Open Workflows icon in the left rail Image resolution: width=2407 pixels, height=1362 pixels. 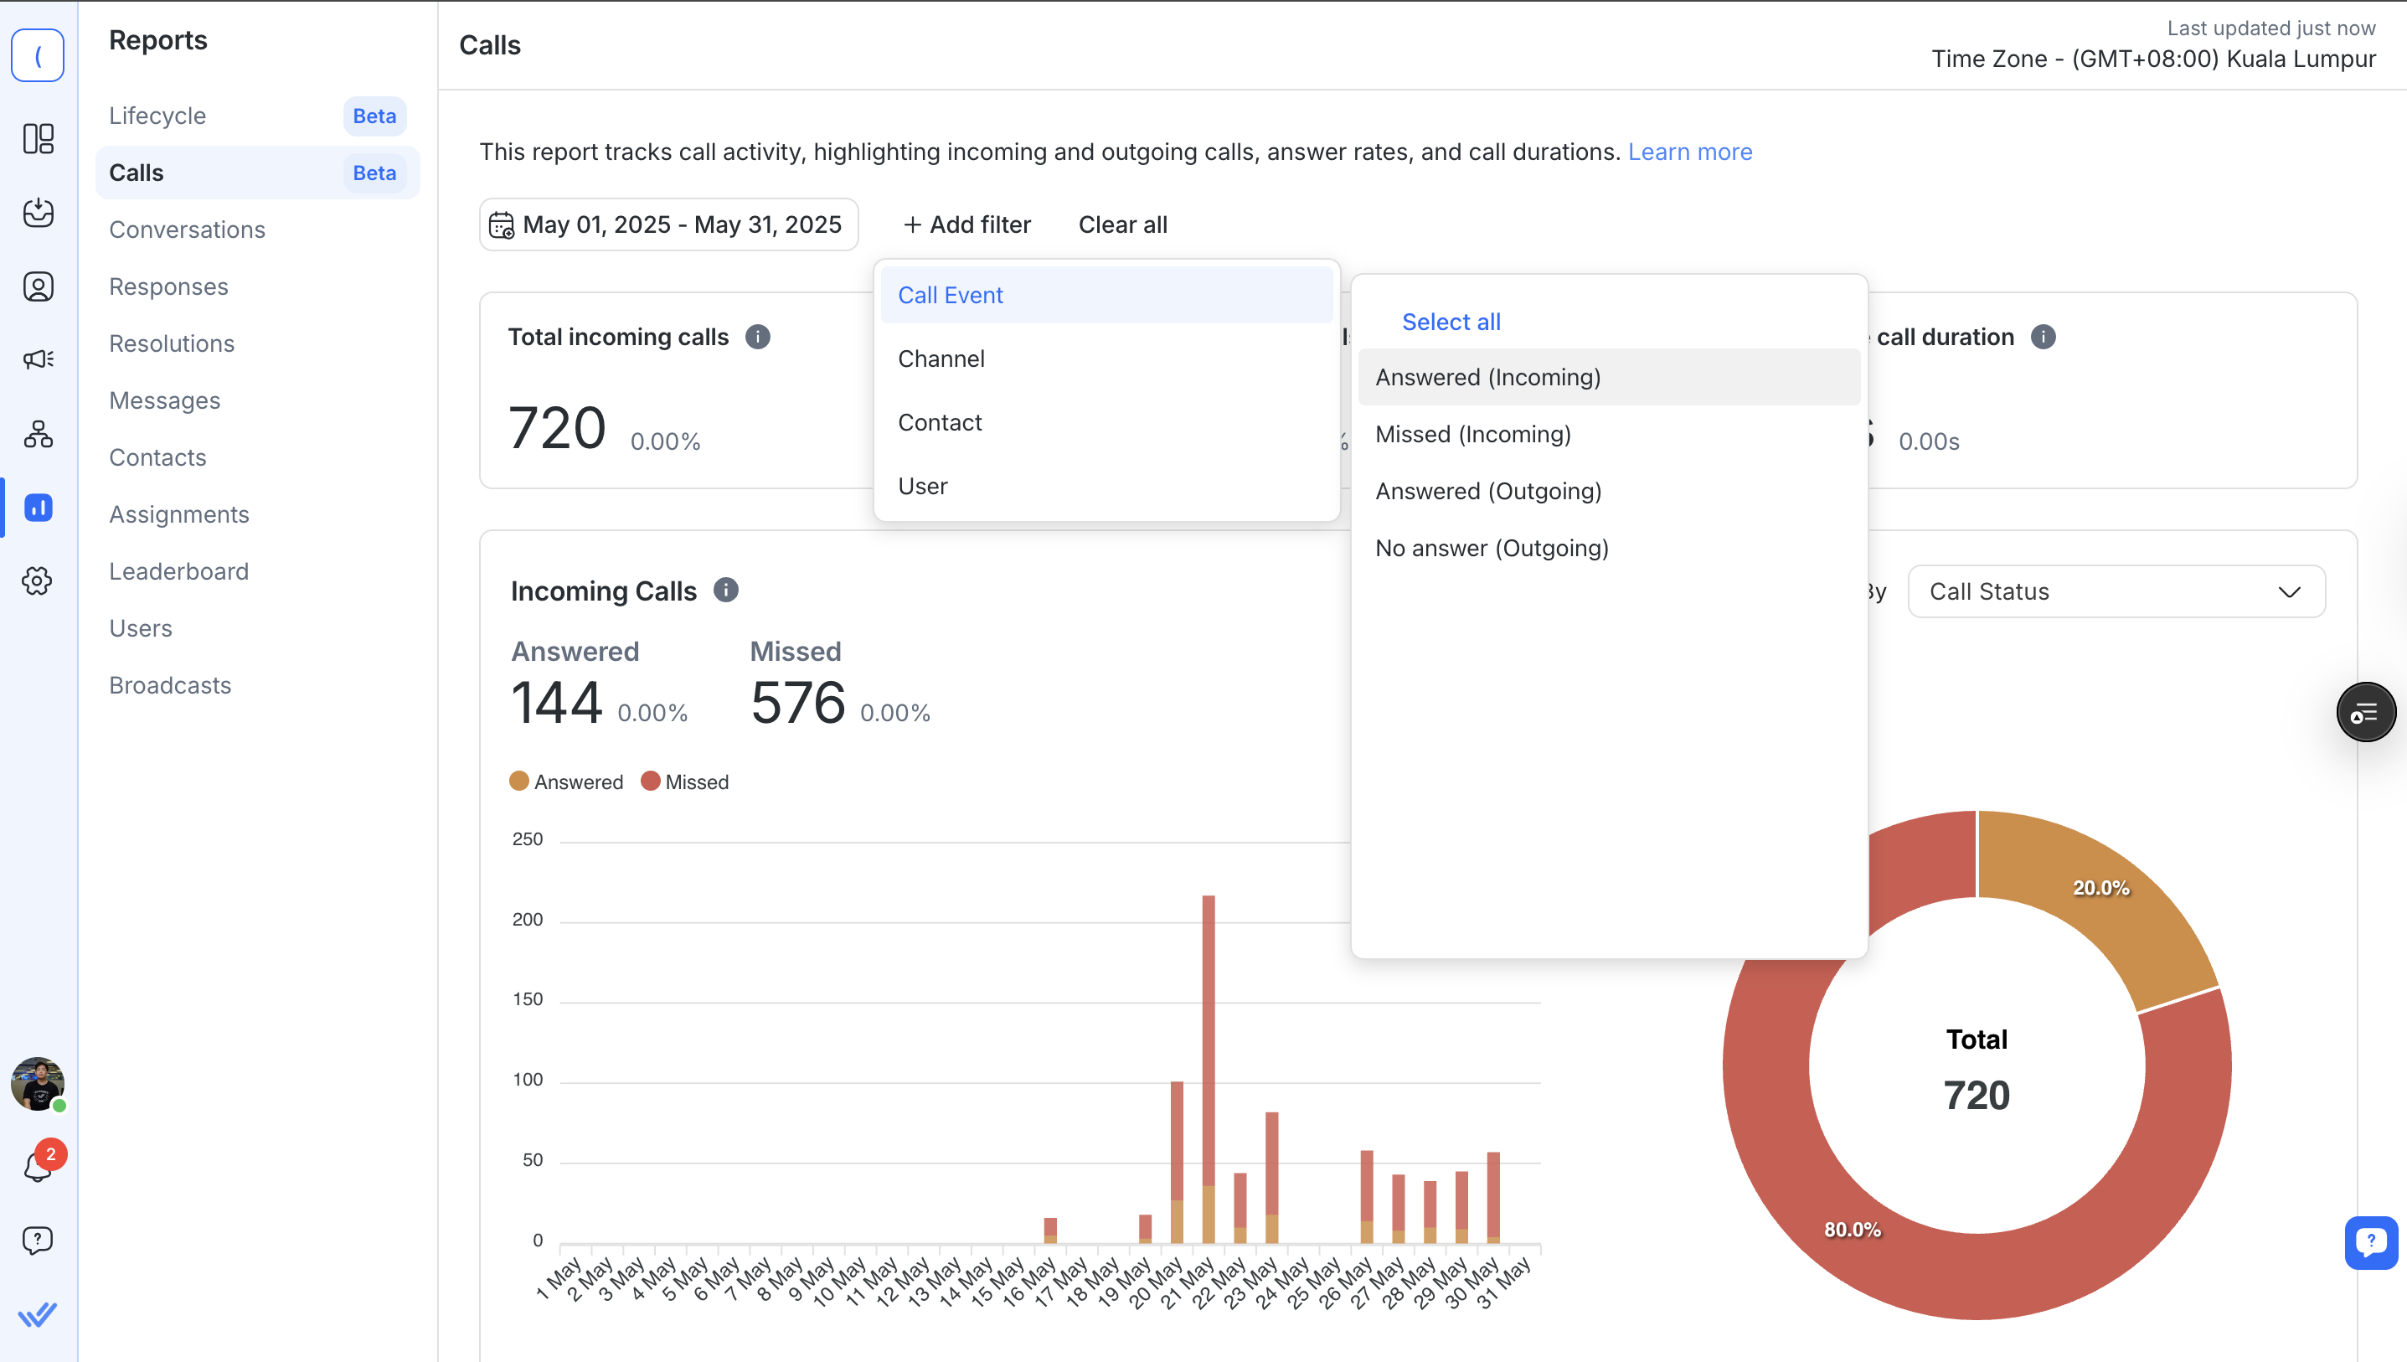39,434
